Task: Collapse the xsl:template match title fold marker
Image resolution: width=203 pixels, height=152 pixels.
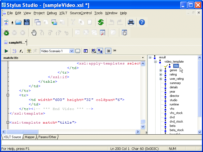Action: (8, 123)
